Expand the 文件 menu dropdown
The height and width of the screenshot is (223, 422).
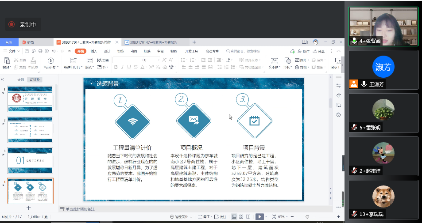click(x=12, y=51)
